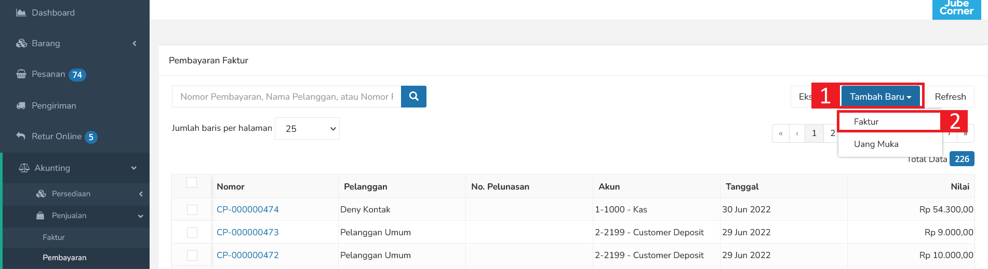Open payment link CP-000000472
Image resolution: width=988 pixels, height=269 pixels.
click(x=247, y=255)
